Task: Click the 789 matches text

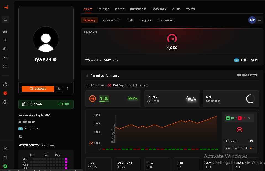Action: click(x=93, y=60)
